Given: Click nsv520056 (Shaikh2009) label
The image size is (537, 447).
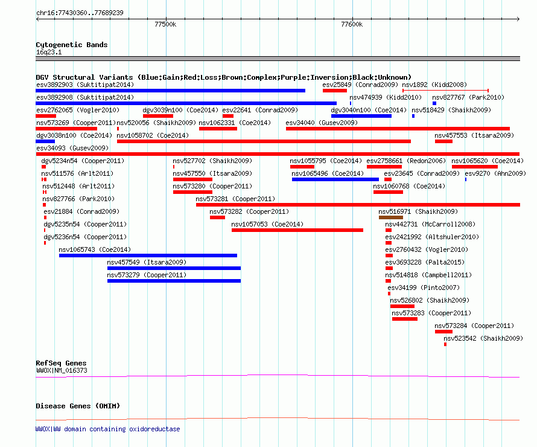Looking at the screenshot, I should (156, 123).
